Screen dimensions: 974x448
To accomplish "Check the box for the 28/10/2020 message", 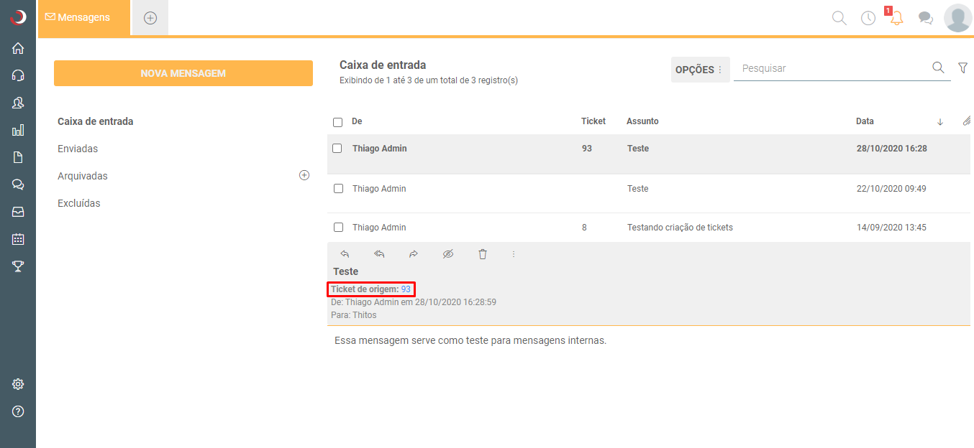I will 337,149.
